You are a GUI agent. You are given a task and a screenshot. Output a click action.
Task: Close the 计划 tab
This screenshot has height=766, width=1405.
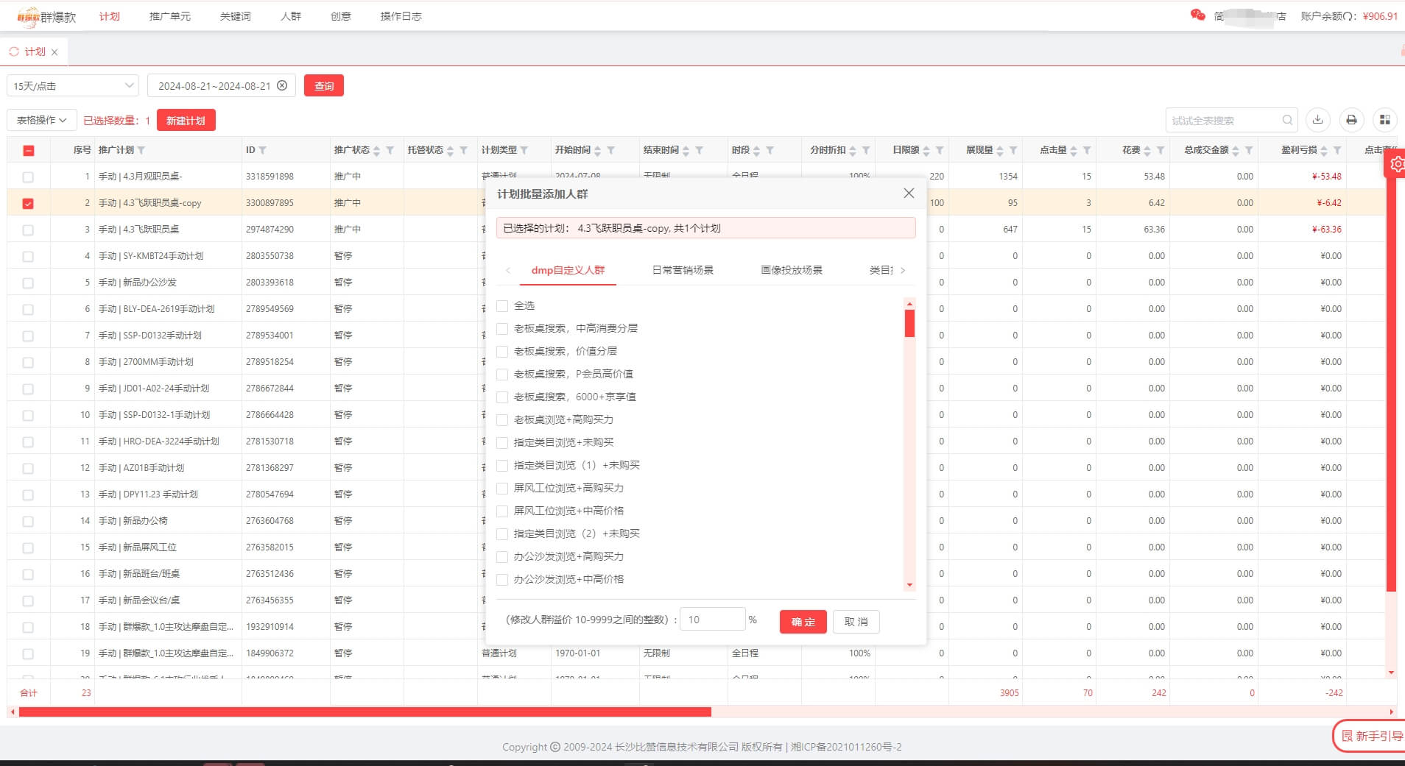[54, 52]
